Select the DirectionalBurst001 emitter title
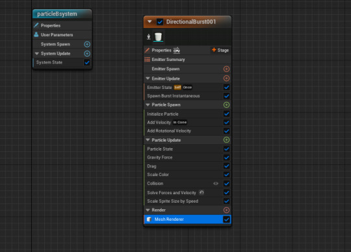The height and width of the screenshot is (252, 351). click(x=191, y=21)
